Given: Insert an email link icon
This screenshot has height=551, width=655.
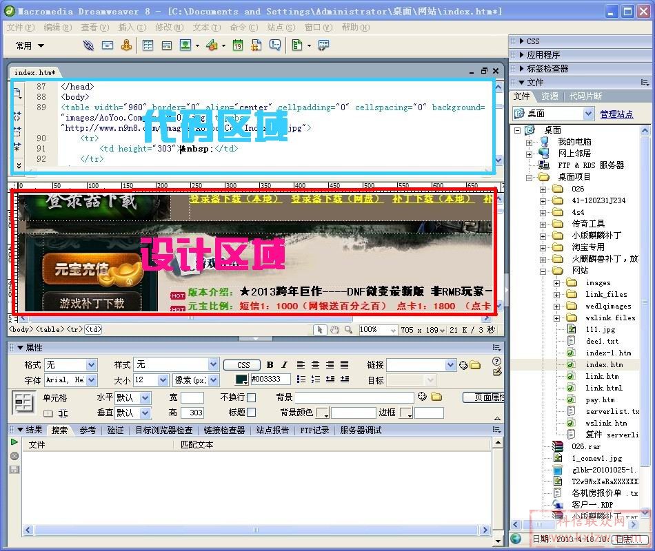Looking at the screenshot, I should pos(108,45).
